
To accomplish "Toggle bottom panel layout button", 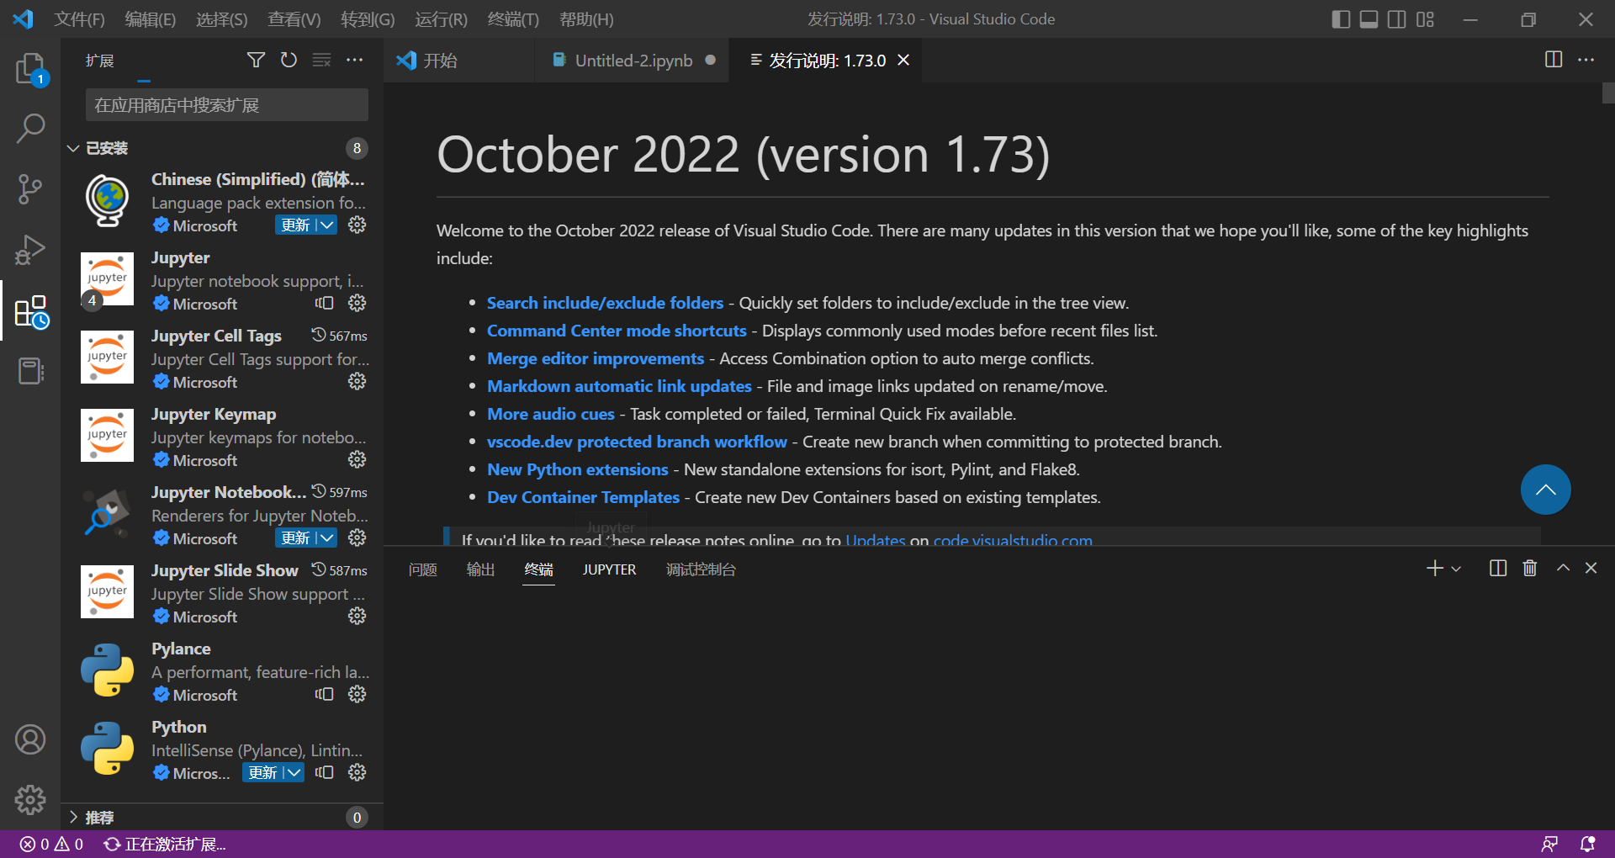I will coord(1369,19).
